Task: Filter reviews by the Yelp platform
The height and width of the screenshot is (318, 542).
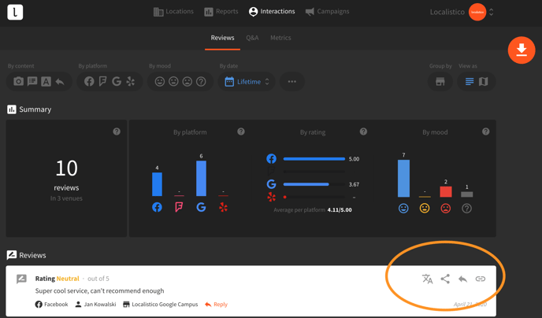Action: coord(130,82)
